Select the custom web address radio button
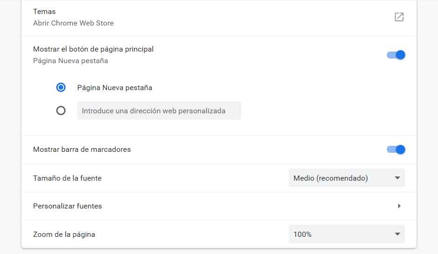Image resolution: width=438 pixels, height=254 pixels. (x=61, y=111)
